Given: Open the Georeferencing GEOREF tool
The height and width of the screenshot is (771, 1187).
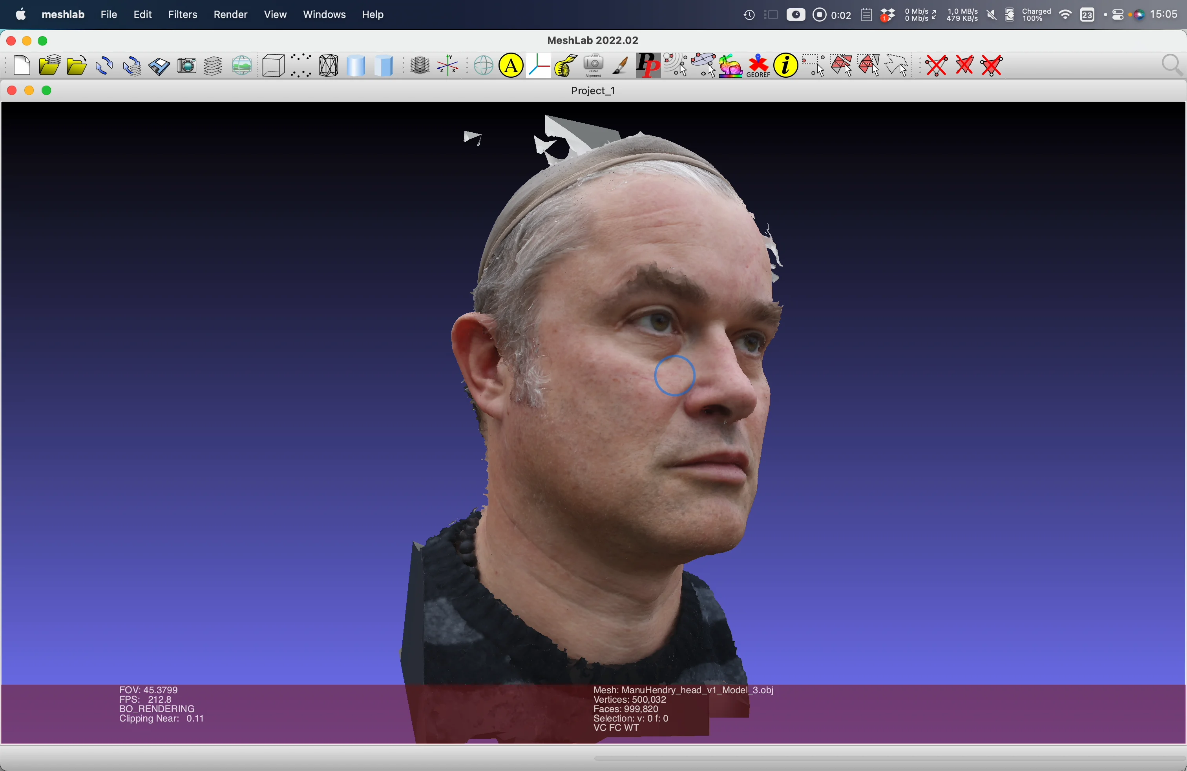Looking at the screenshot, I should pyautogui.click(x=758, y=66).
